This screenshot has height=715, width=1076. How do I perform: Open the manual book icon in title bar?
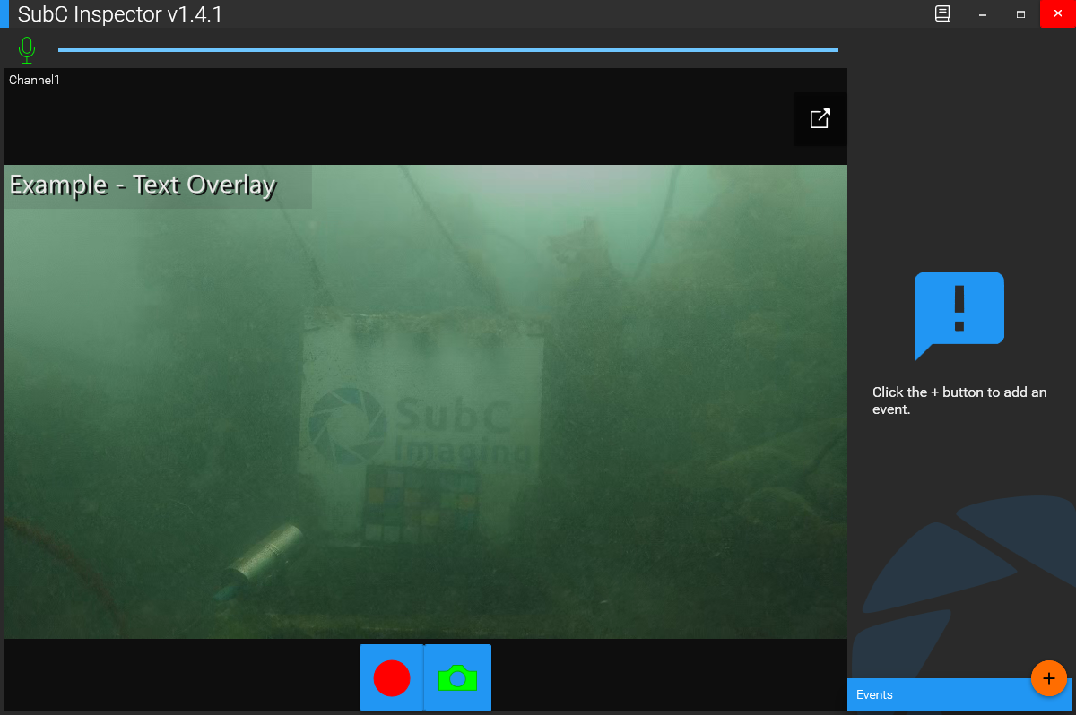(x=942, y=14)
